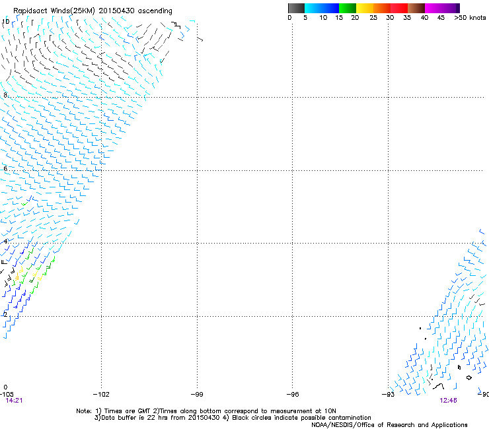Click the '30' legend label
Viewport: 489px width, 429px height.
[390, 17]
